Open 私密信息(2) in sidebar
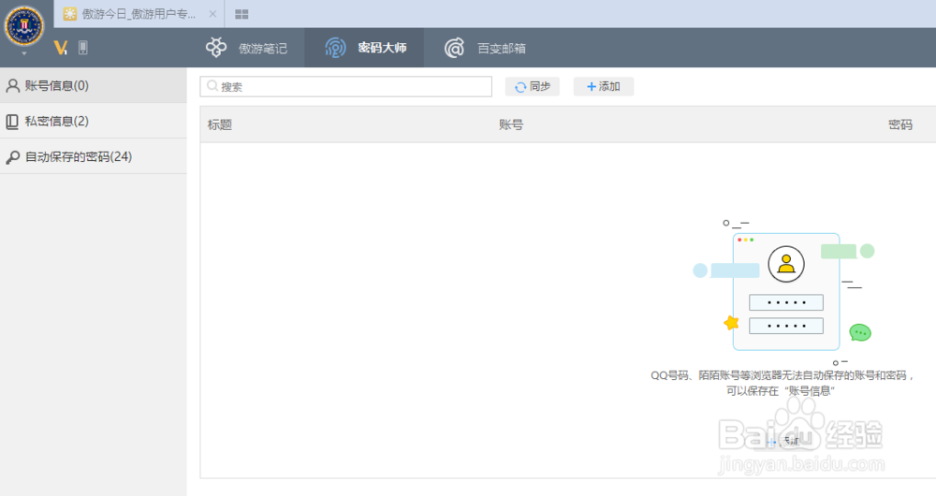 tap(93, 121)
